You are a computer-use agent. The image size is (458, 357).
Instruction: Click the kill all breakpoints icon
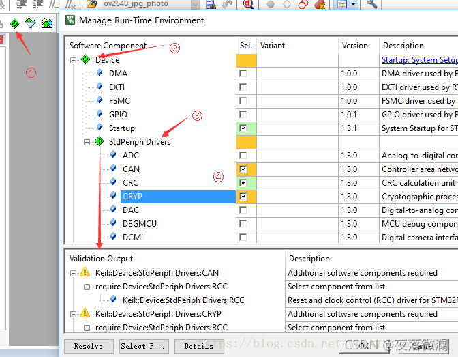(320, 4)
